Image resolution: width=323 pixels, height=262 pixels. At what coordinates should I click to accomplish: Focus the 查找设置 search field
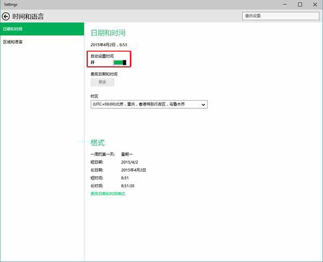281,16
